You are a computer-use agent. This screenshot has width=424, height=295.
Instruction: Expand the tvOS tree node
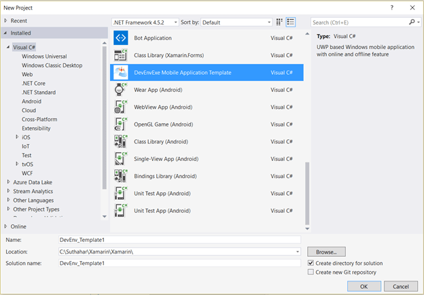[x=17, y=164]
